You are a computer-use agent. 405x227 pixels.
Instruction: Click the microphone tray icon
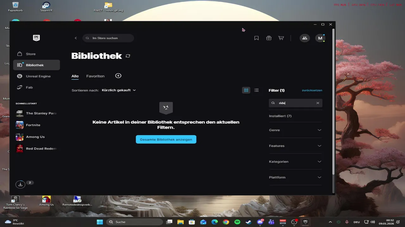(x=347, y=222)
